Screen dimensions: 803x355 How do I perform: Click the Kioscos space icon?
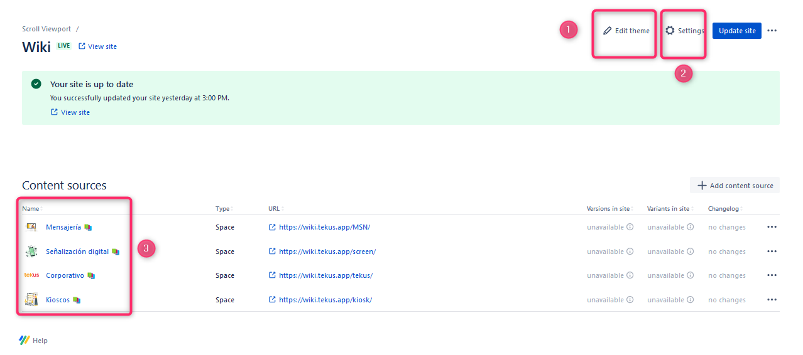click(31, 300)
